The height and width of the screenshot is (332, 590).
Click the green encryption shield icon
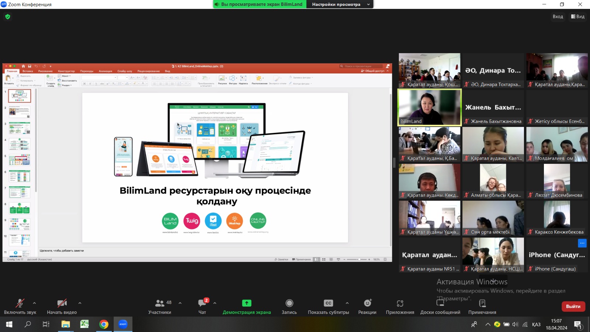[8, 17]
